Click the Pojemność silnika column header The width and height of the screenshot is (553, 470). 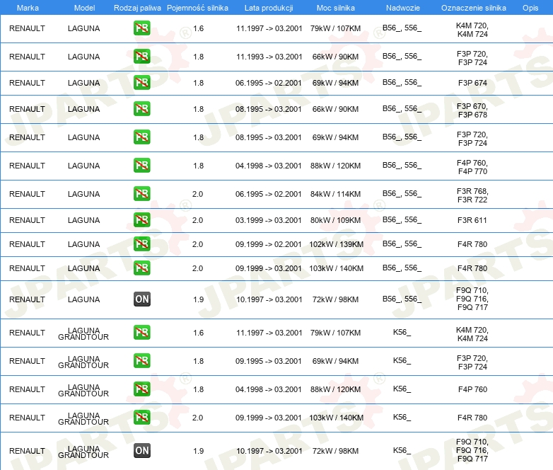pyautogui.click(x=197, y=8)
